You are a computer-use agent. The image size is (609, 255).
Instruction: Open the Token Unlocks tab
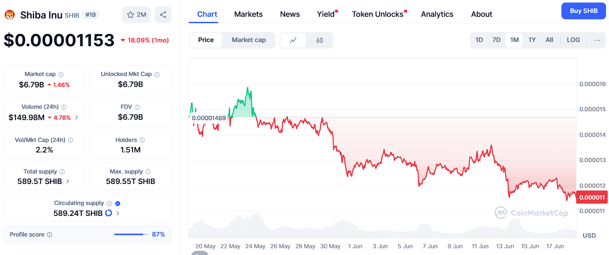pyautogui.click(x=378, y=14)
